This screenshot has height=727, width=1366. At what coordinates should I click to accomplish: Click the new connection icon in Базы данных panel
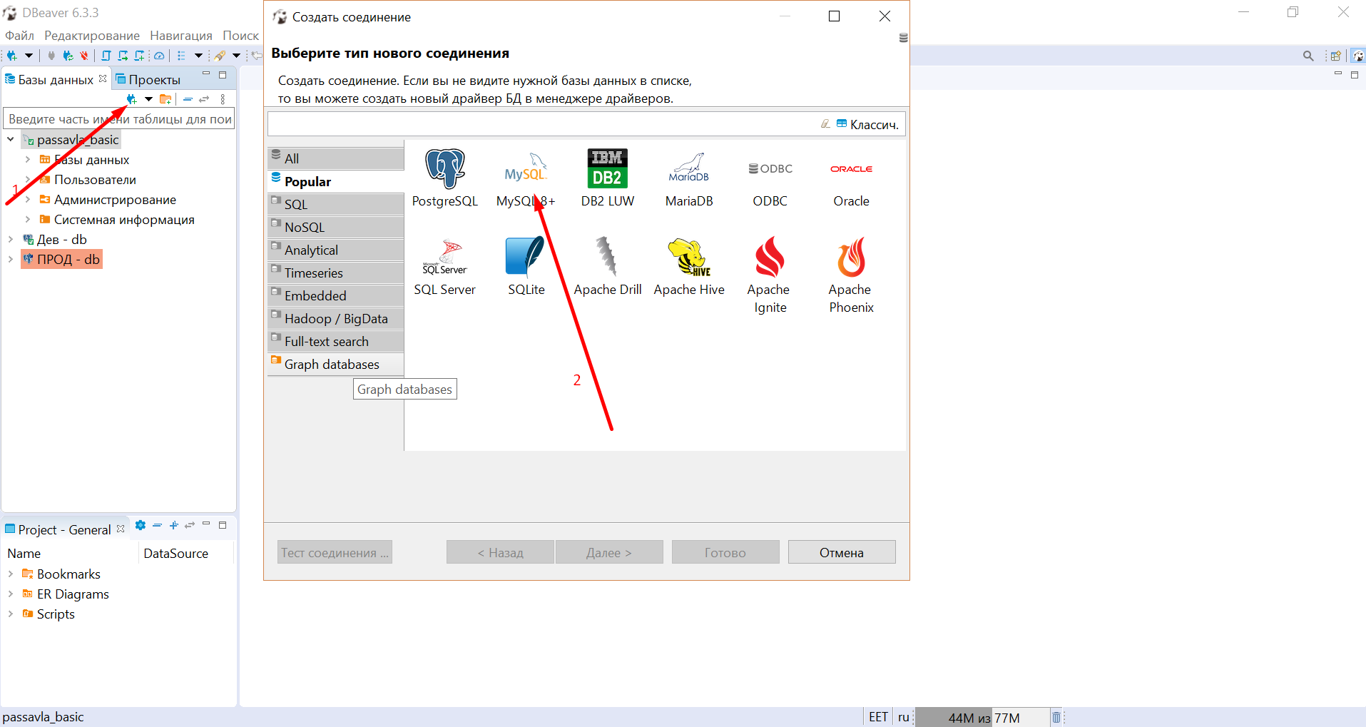pyautogui.click(x=131, y=99)
